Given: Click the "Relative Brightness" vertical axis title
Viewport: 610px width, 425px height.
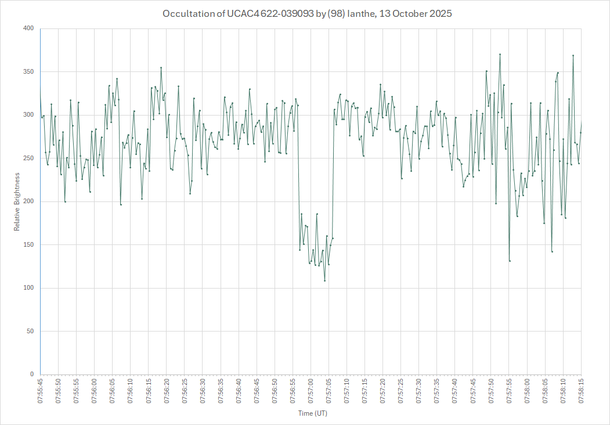Looking at the screenshot, I should tap(17, 201).
